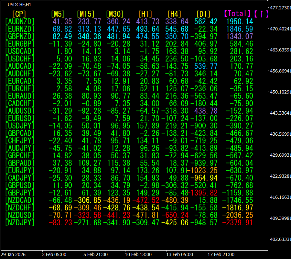Click the [AUDCHF] pair label
Viewport: 291px width, 259px height.
tap(20, 73)
